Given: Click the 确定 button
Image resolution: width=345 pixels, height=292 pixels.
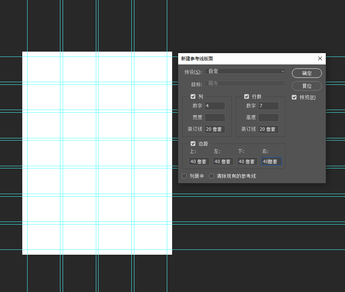Looking at the screenshot, I should (x=306, y=73).
